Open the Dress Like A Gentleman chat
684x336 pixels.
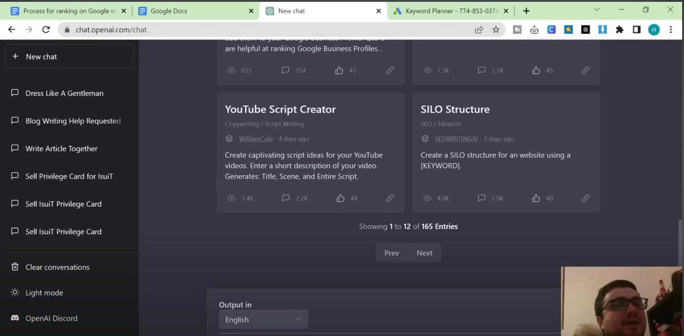64,93
